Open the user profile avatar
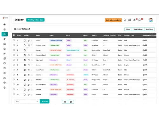This screenshot has height=119, width=159. 151,20
